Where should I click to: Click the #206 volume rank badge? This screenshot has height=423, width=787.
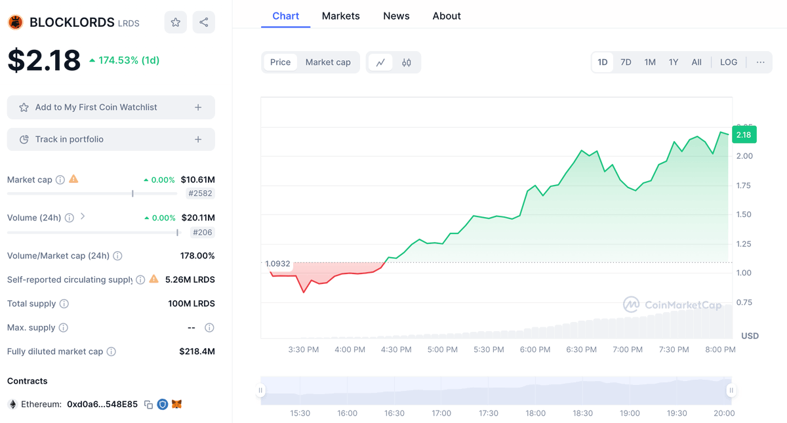[x=203, y=232]
